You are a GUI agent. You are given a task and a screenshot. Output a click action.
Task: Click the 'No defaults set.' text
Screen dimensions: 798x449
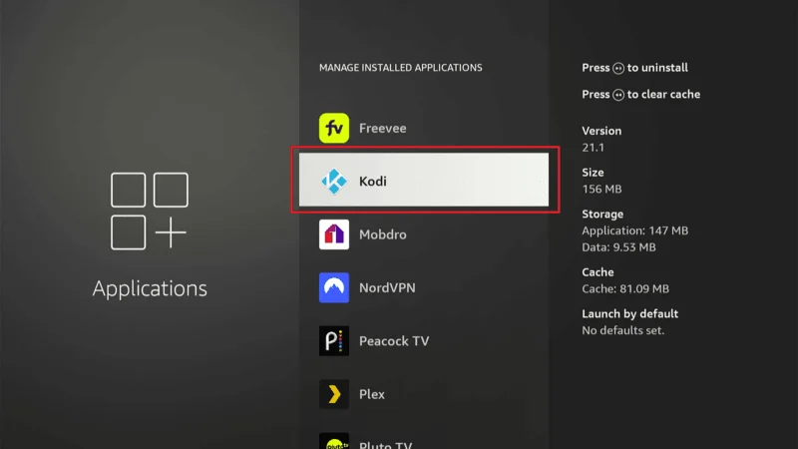click(622, 330)
